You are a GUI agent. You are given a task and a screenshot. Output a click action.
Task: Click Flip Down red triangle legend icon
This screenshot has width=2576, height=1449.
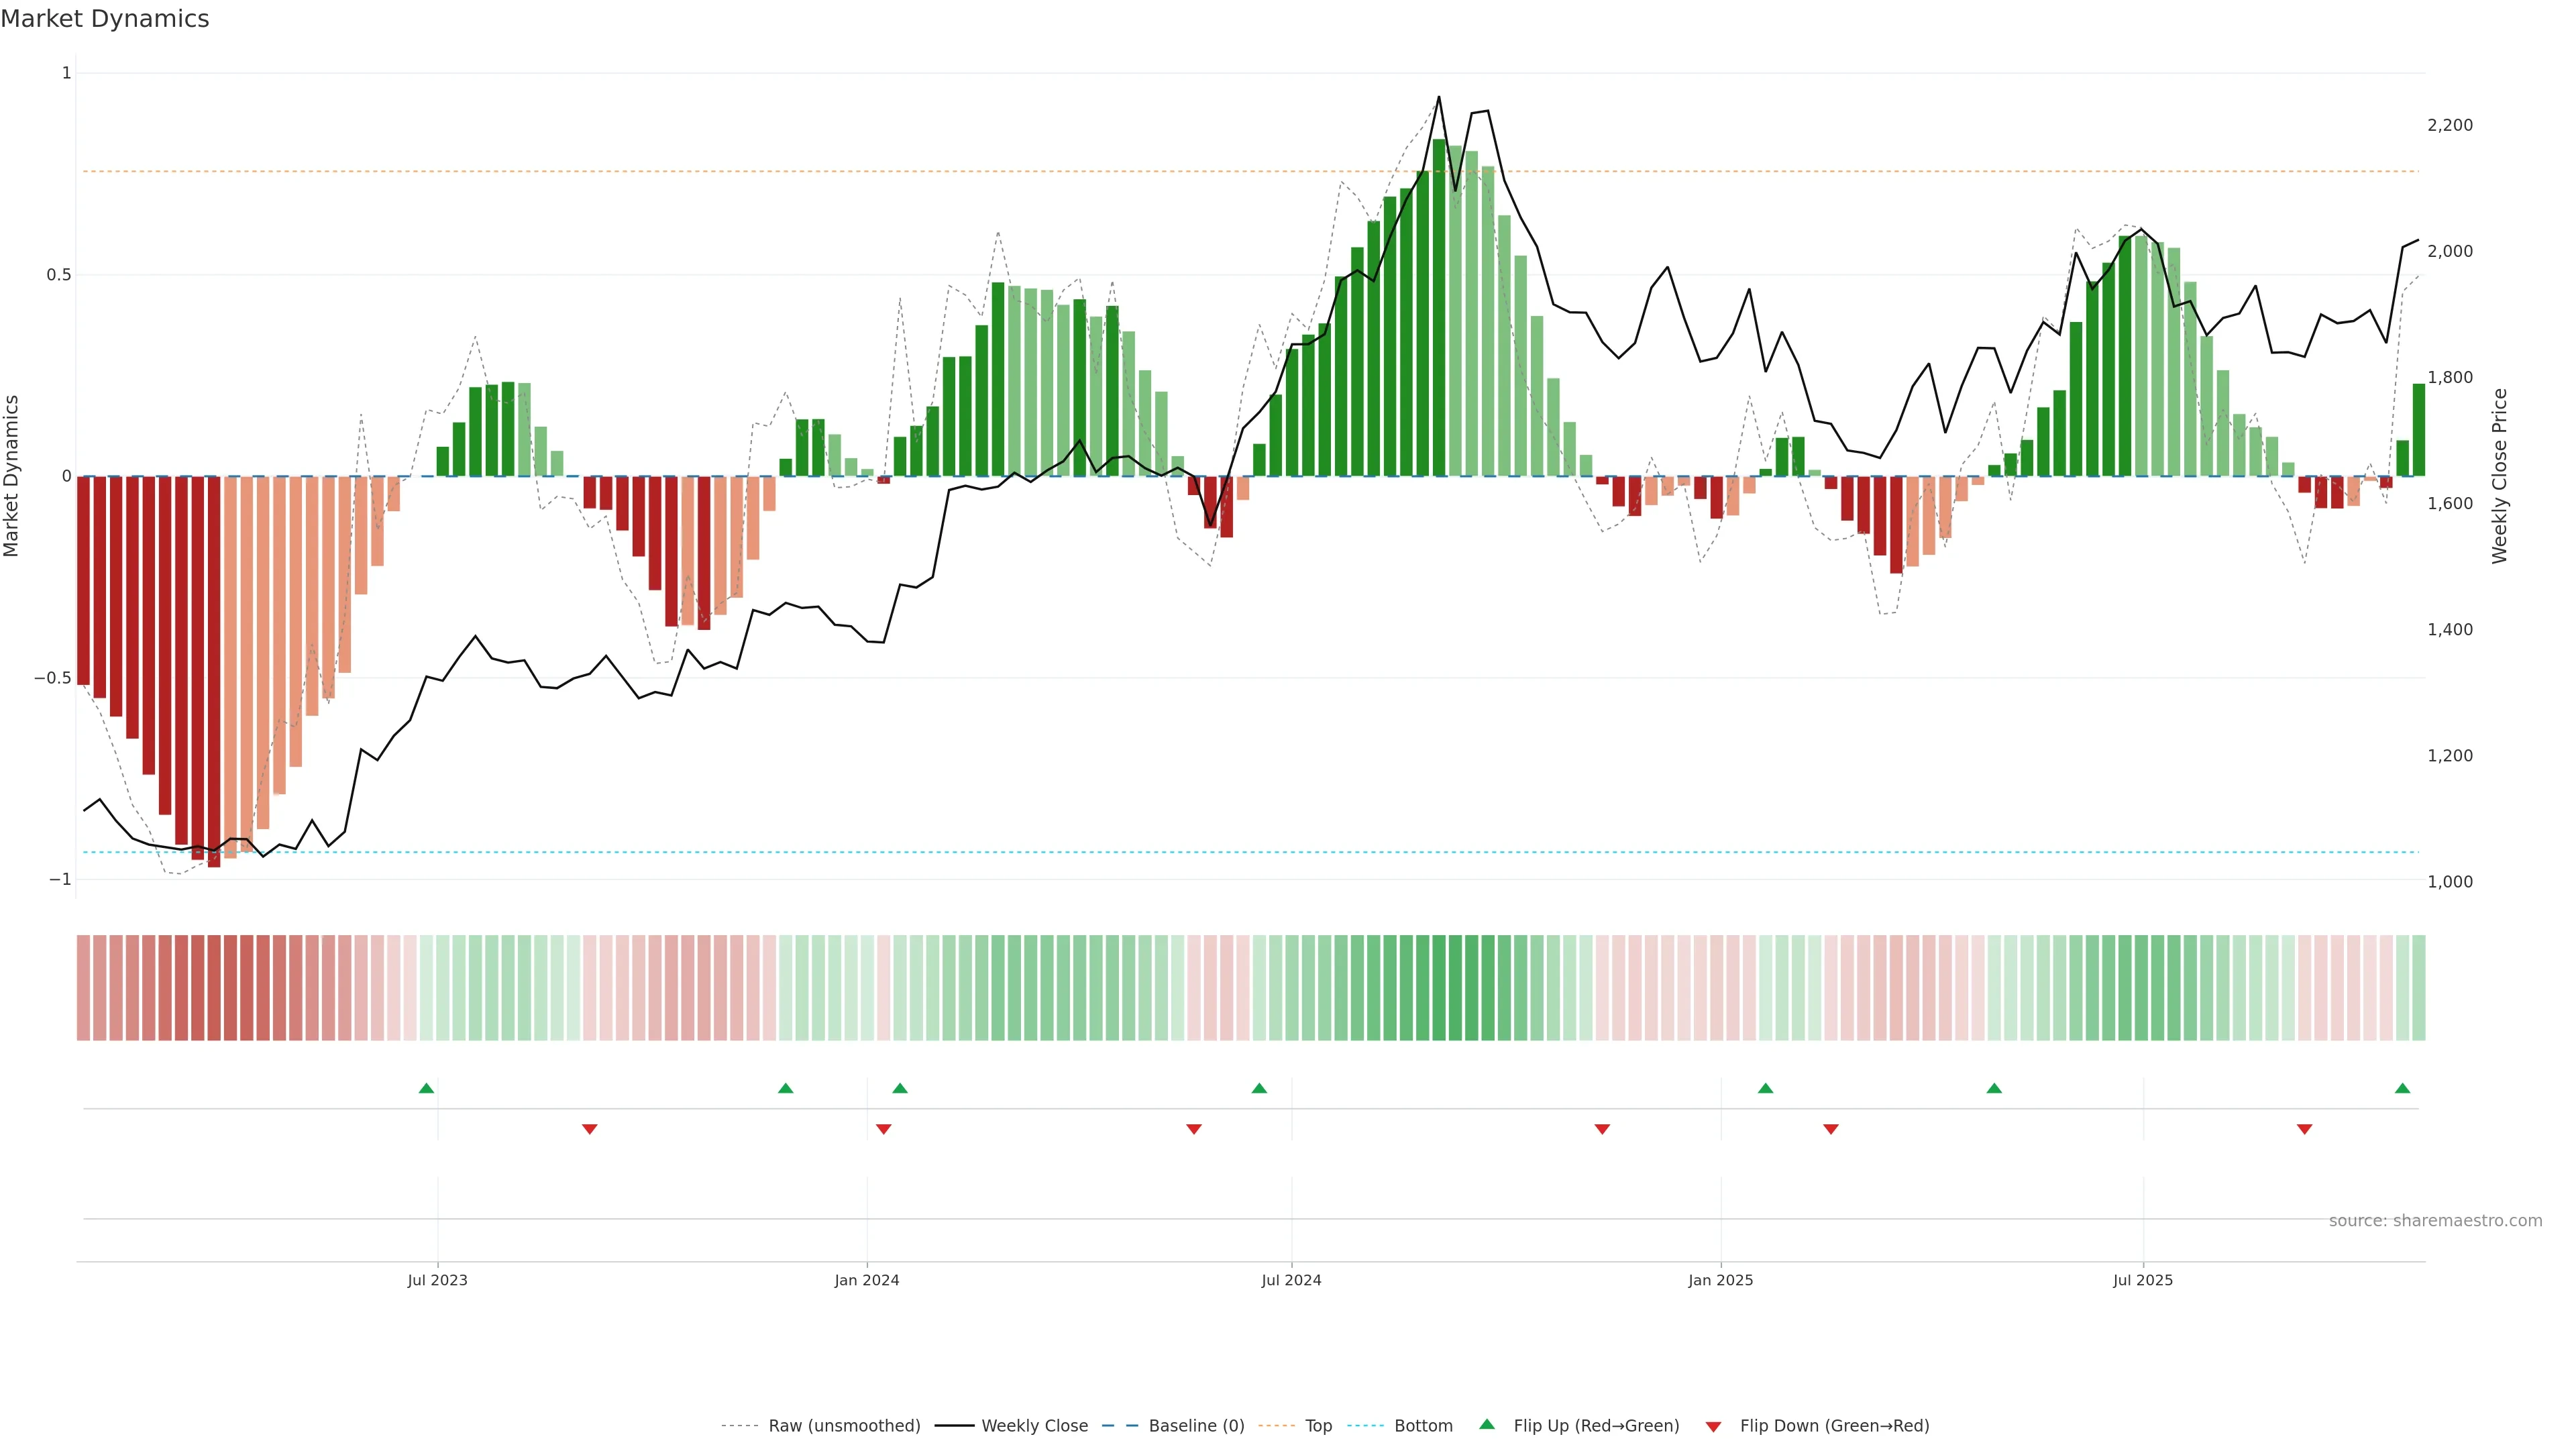pos(1713,1427)
